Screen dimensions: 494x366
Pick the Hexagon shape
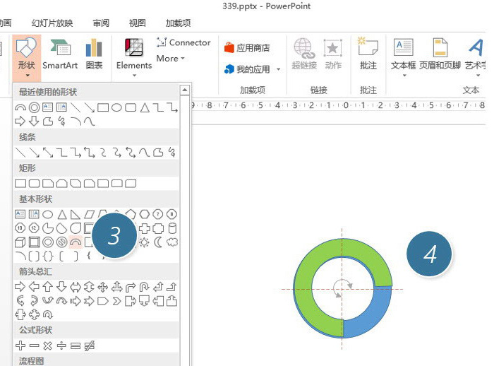[x=144, y=215]
